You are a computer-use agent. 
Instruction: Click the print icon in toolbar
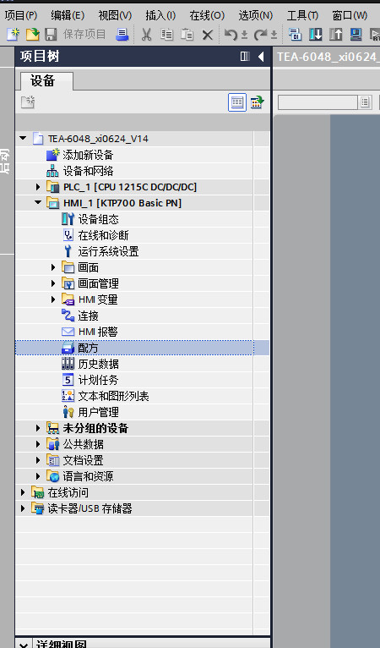point(122,35)
